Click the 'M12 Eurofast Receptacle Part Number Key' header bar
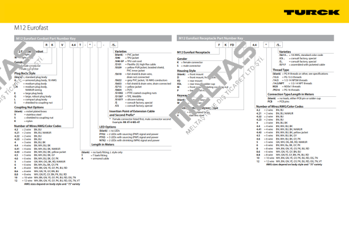Screen dimensions: 349x228 pyautogui.click(x=255, y=38)
